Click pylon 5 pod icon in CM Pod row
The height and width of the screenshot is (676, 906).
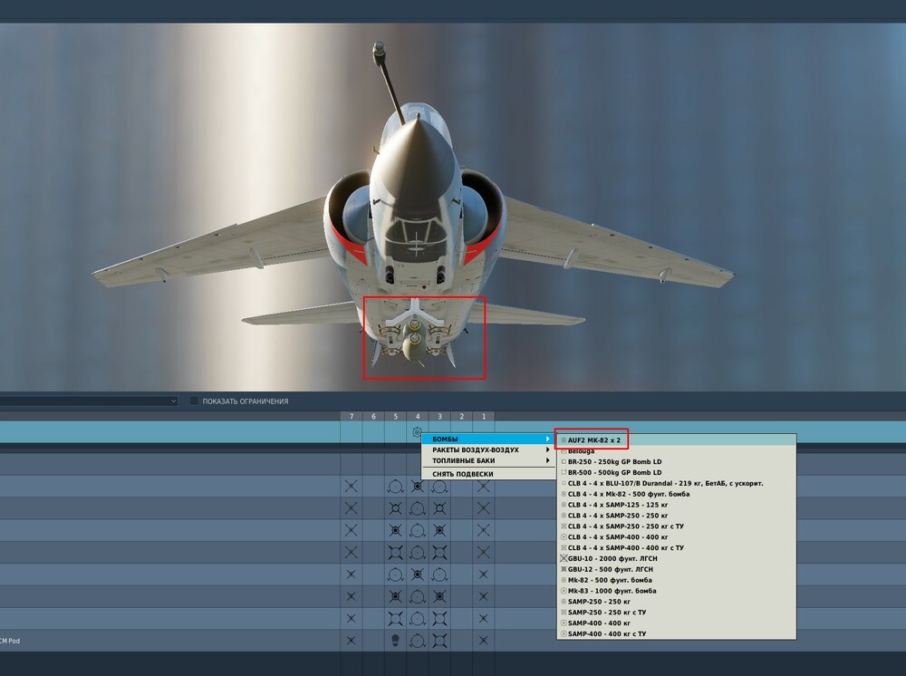point(395,640)
